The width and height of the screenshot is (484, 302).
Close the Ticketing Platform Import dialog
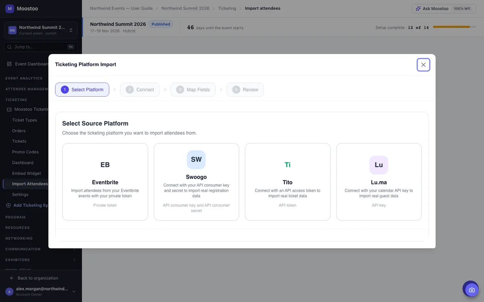pyautogui.click(x=423, y=64)
